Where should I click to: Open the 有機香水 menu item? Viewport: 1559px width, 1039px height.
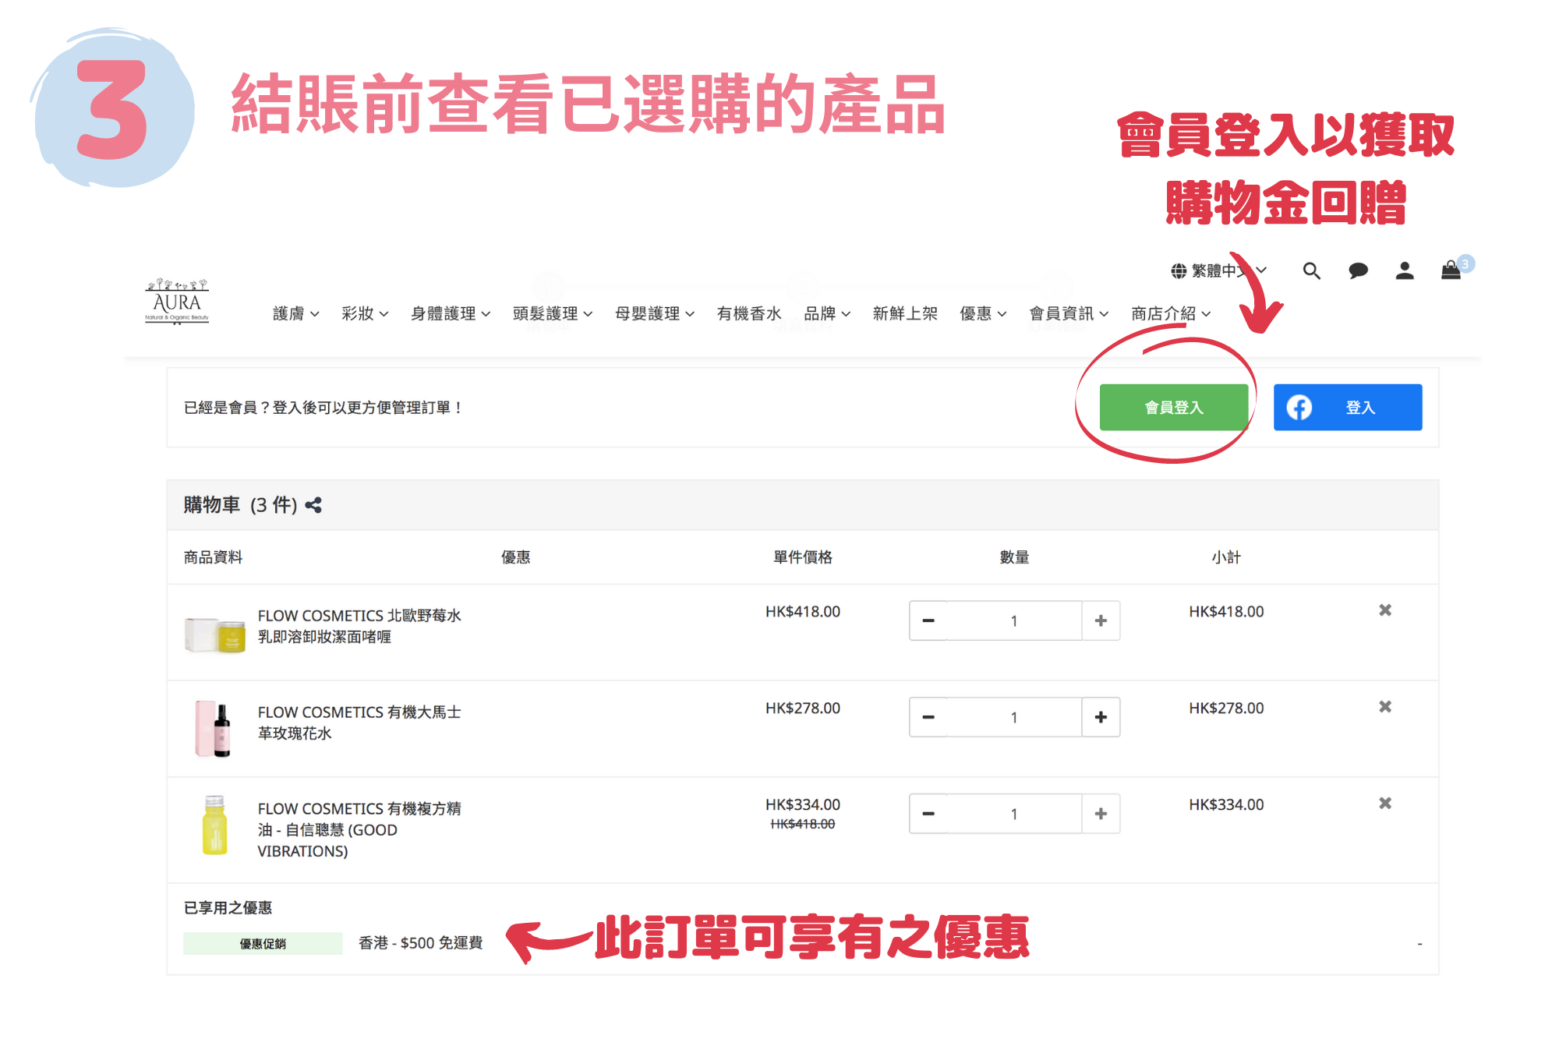click(748, 313)
